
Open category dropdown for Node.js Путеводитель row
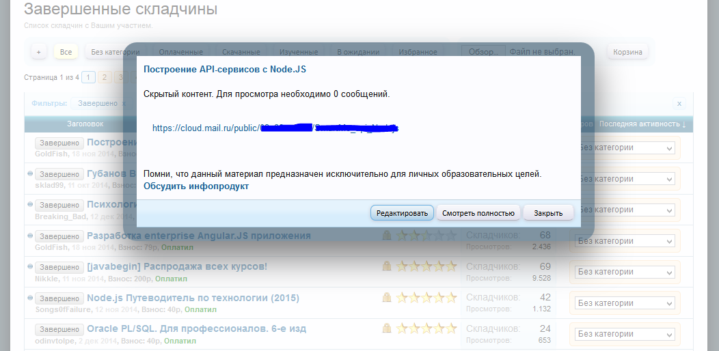pyautogui.click(x=625, y=303)
